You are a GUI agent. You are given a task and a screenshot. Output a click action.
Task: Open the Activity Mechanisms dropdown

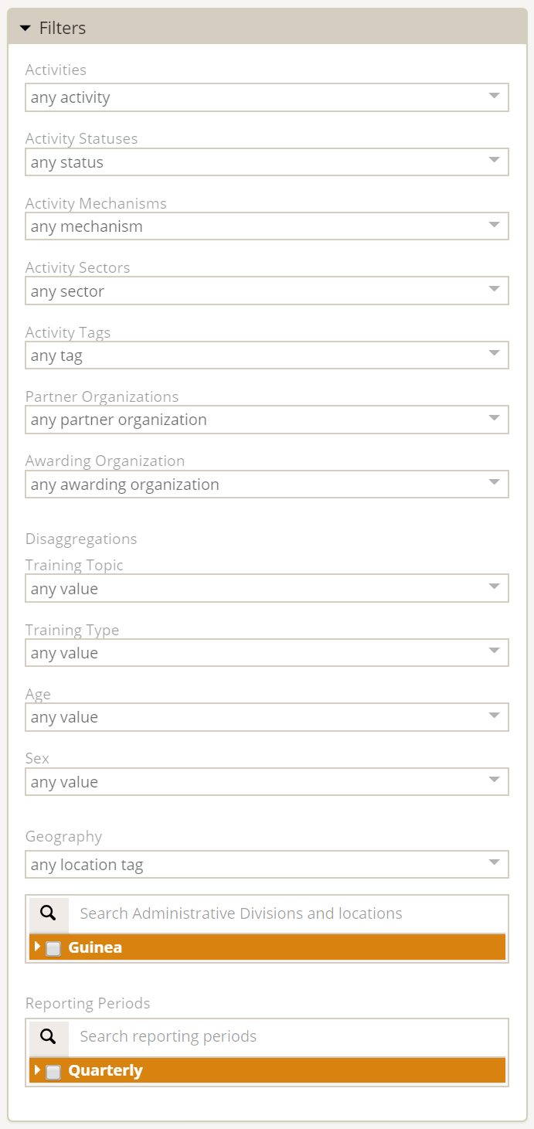coord(267,226)
